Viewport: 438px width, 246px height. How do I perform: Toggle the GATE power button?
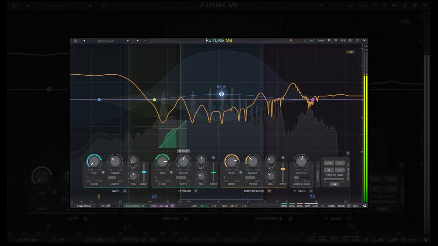[125, 191]
